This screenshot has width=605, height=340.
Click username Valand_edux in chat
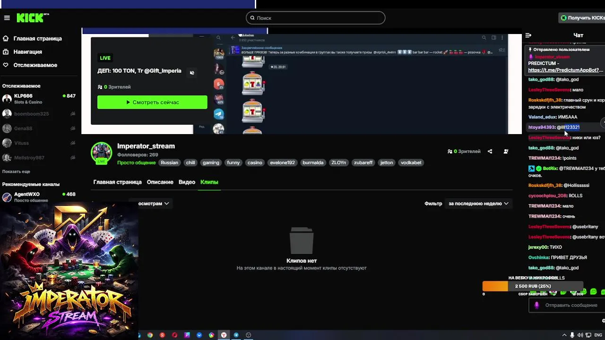click(x=542, y=117)
